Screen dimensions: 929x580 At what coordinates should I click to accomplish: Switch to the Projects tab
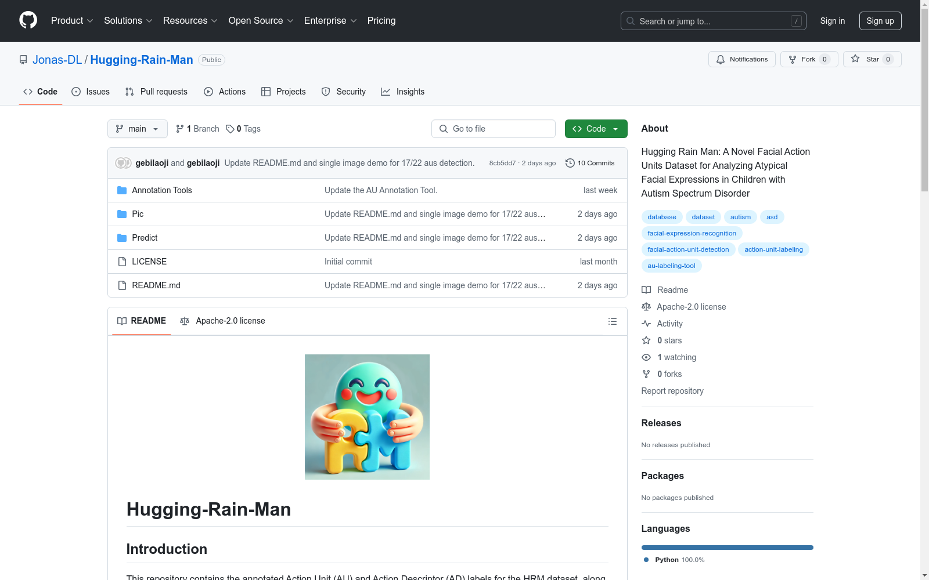point(283,92)
